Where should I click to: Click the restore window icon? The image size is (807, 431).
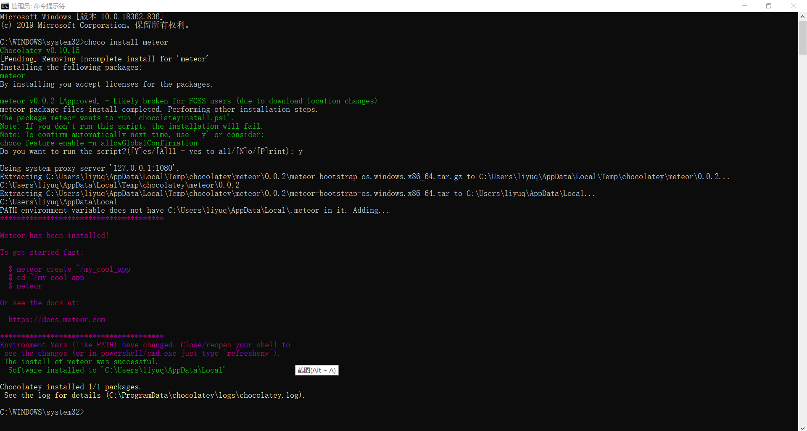769,6
